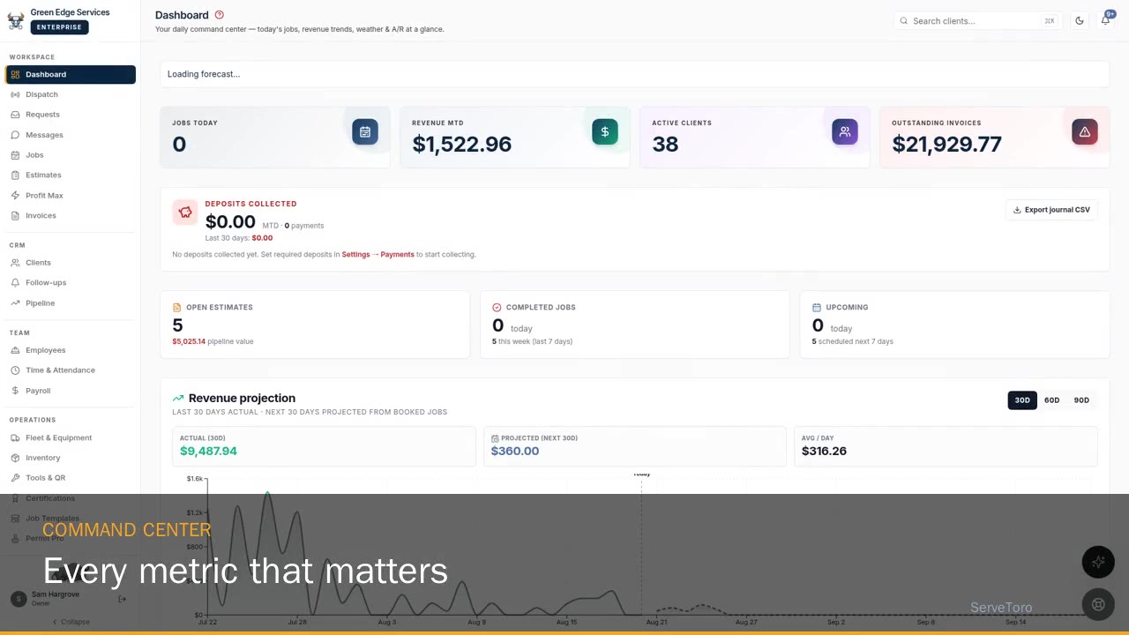Click the Payroll dollar icon in the sidebar
This screenshot has height=635, width=1129.
tap(16, 391)
